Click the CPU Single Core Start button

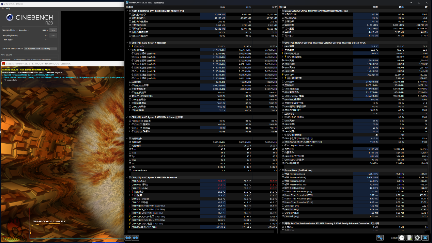point(53,35)
